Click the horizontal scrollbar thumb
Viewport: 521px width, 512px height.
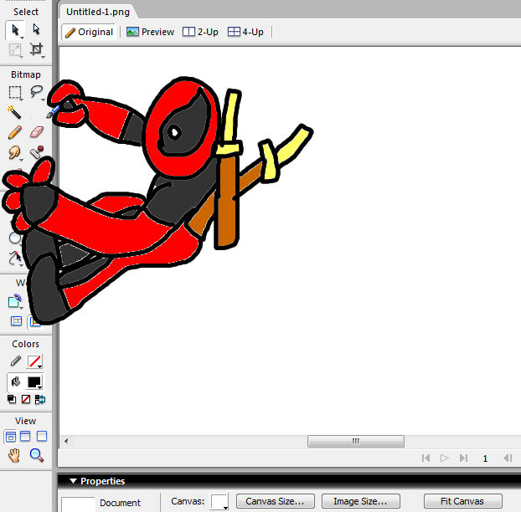click(356, 441)
